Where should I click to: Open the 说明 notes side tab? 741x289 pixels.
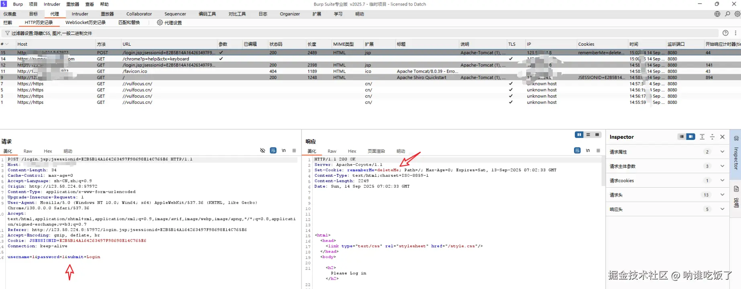(736, 198)
